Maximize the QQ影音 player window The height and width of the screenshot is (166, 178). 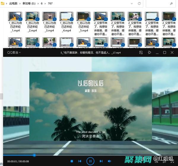pyautogui.click(x=165, y=53)
